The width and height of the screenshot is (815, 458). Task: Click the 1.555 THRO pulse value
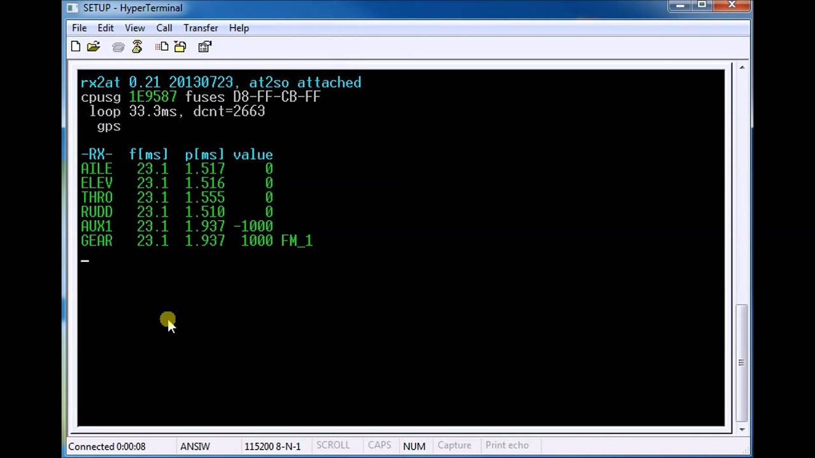pyautogui.click(x=205, y=198)
